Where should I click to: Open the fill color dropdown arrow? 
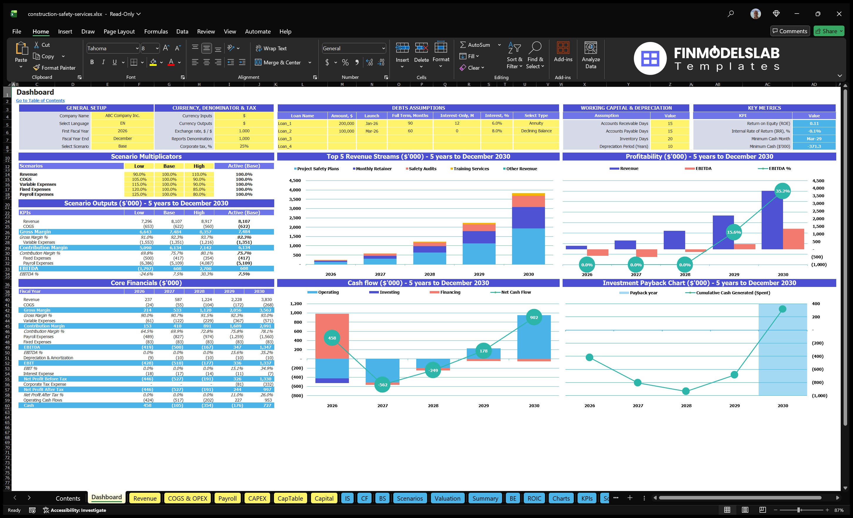pyautogui.click(x=161, y=63)
